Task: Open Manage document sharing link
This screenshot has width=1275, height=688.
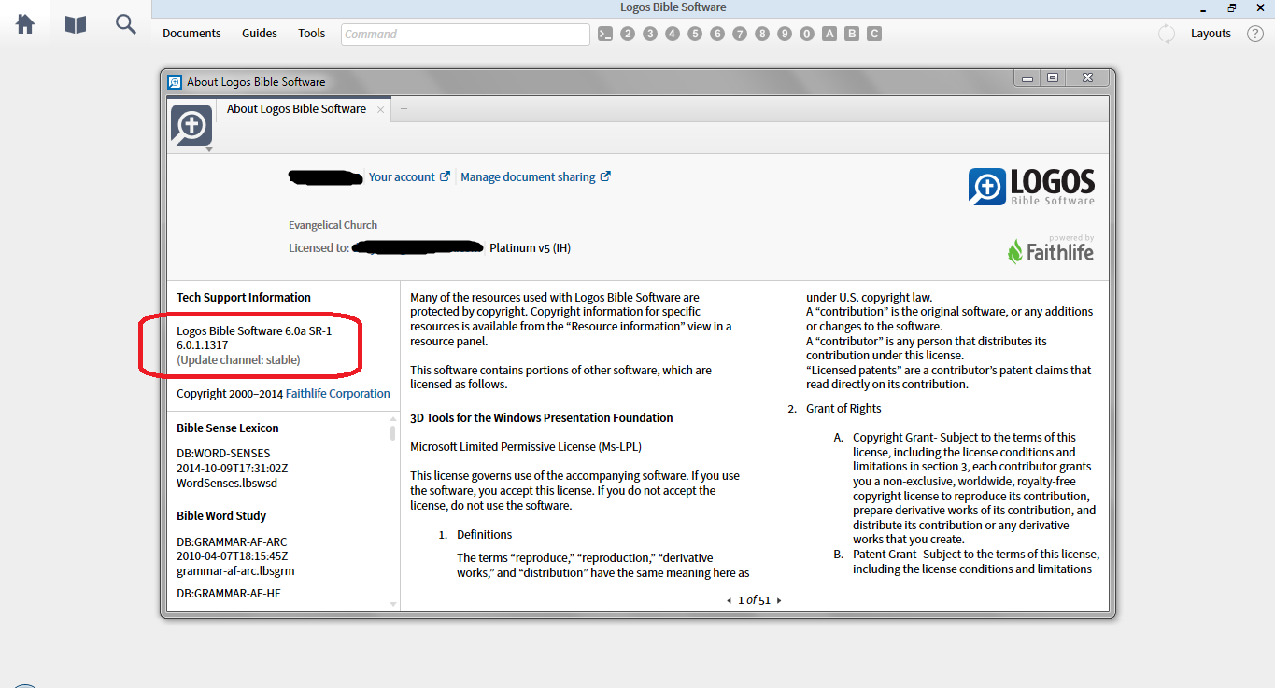Action: tap(528, 176)
